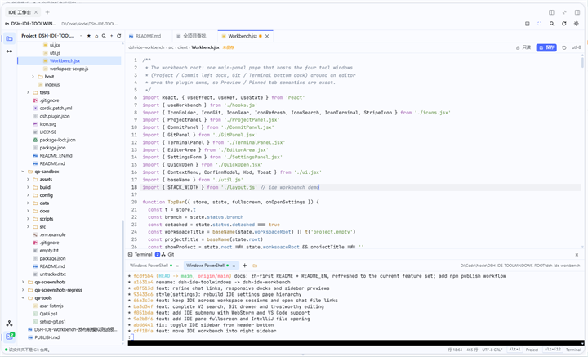Click the client breadcrumb segment
Screen dimensions: 588x357
tap(183, 47)
